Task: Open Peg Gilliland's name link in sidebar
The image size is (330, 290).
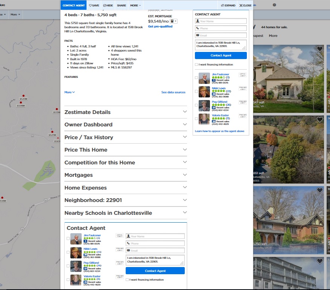Action: click(x=219, y=102)
